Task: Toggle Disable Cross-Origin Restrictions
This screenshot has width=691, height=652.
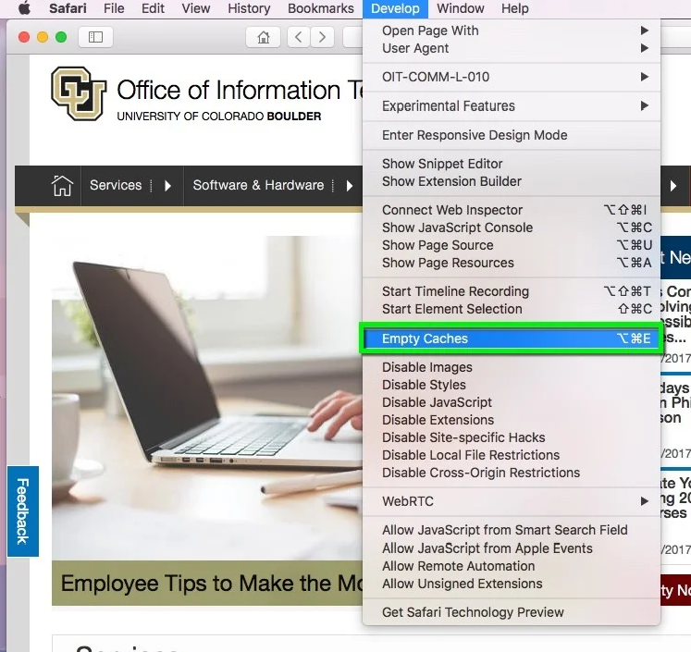Action: tap(512, 473)
